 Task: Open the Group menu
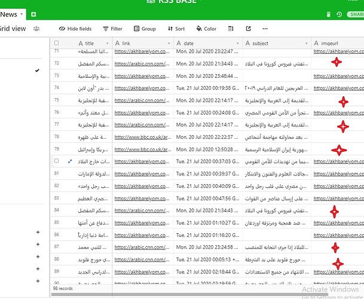145,29
